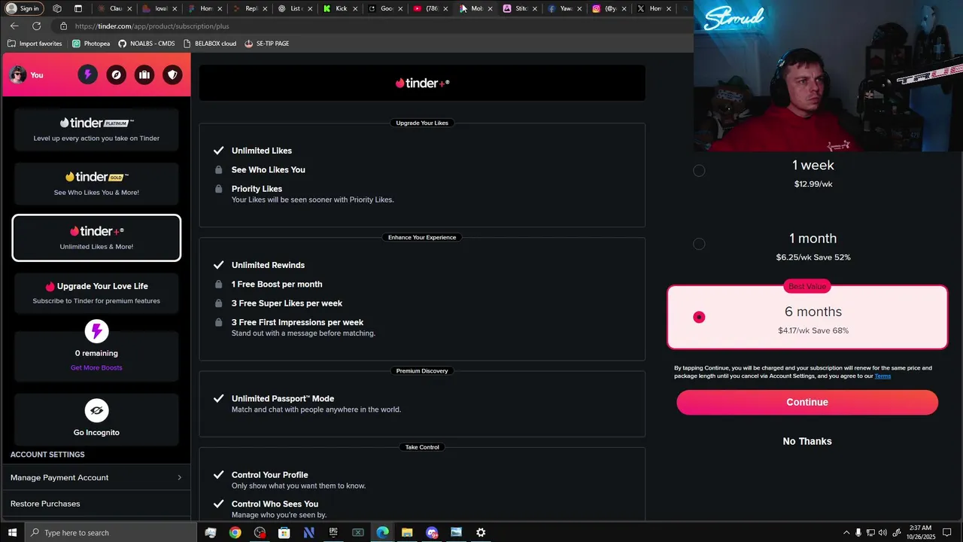Viewport: 963px width, 542px height.
Task: Select the 6 months plan radio button
Action: 699,317
